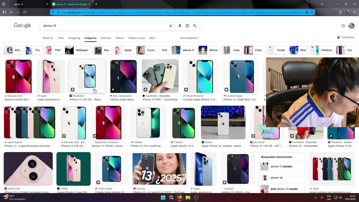Screen dimensions: 359x202
Task: Switch to the 'Videos' tab
Action: [119, 38]
